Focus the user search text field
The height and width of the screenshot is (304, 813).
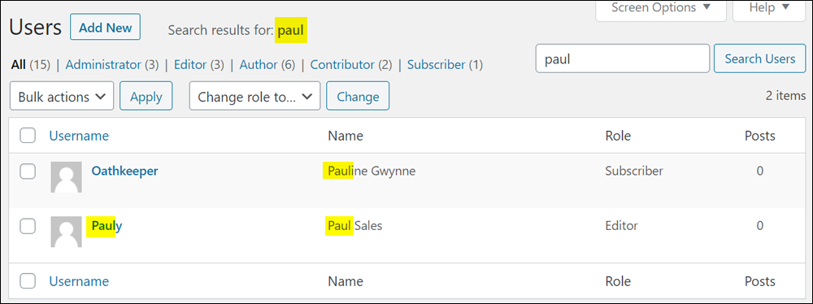pos(623,59)
